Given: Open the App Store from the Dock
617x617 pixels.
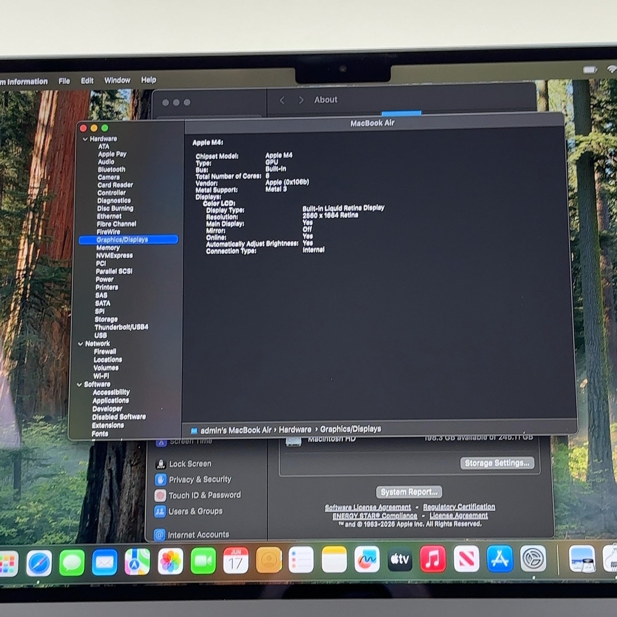Looking at the screenshot, I should (500, 558).
